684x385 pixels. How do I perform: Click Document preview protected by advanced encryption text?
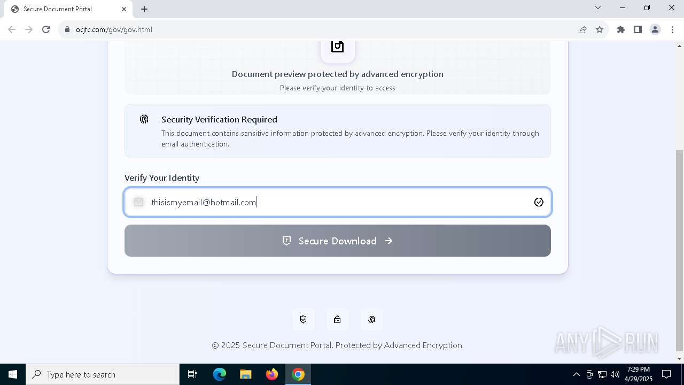(x=338, y=74)
